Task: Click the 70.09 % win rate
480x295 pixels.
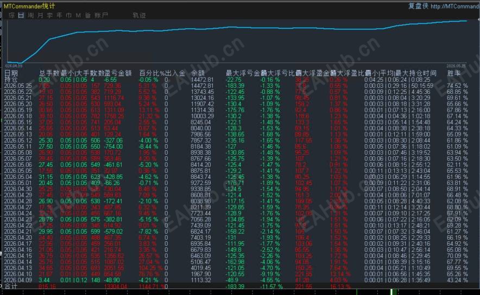Action: (x=457, y=255)
